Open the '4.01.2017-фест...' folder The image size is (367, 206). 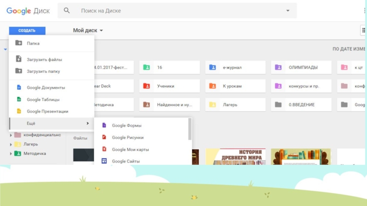(114, 67)
